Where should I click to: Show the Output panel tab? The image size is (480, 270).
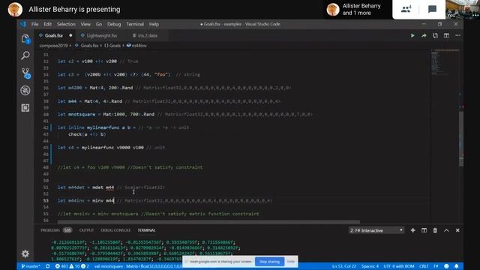click(x=87, y=230)
